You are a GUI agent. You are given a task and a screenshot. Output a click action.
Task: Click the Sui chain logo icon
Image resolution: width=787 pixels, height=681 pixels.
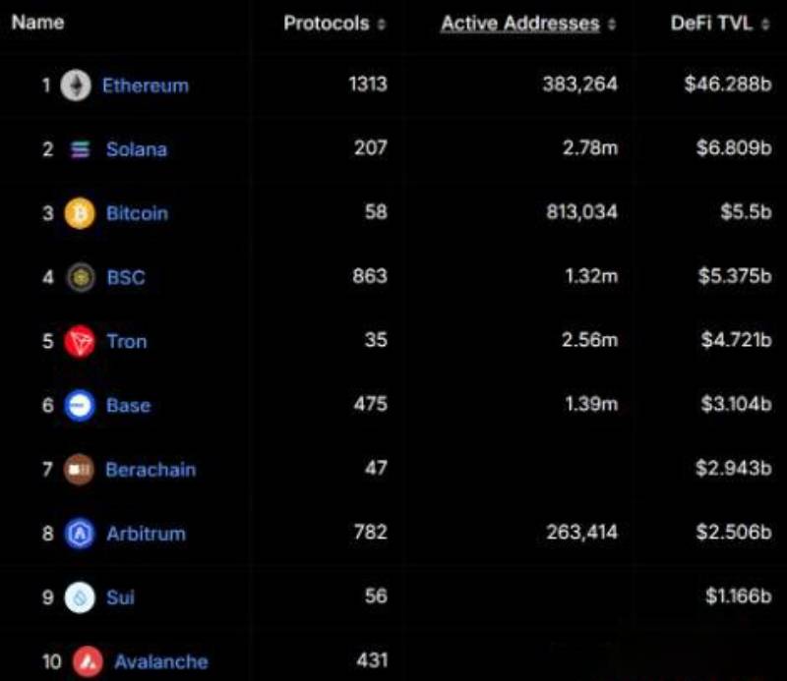point(80,597)
